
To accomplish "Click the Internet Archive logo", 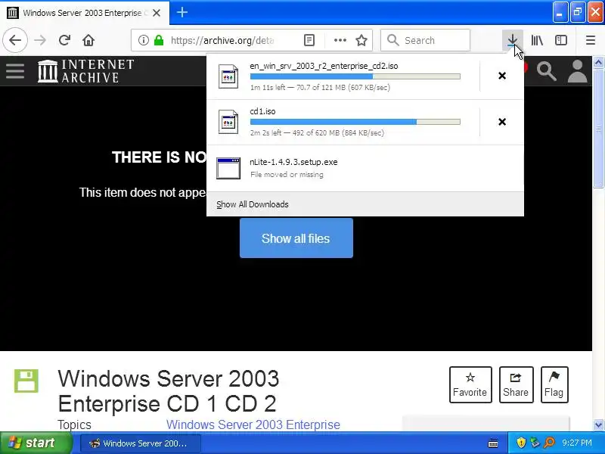I will click(x=85, y=70).
